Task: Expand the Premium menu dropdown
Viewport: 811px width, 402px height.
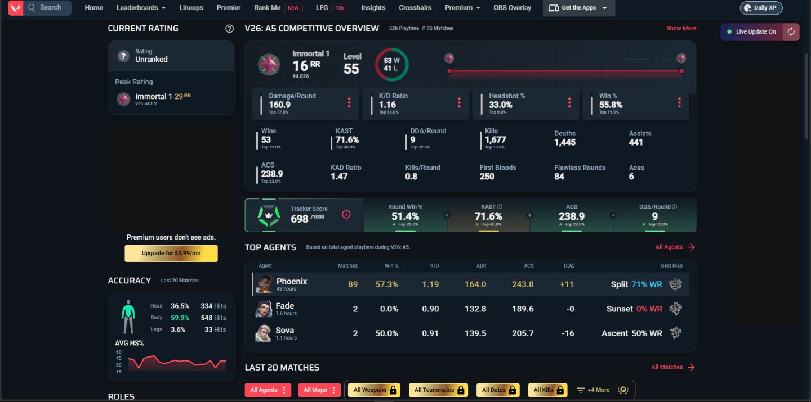Action: point(462,8)
